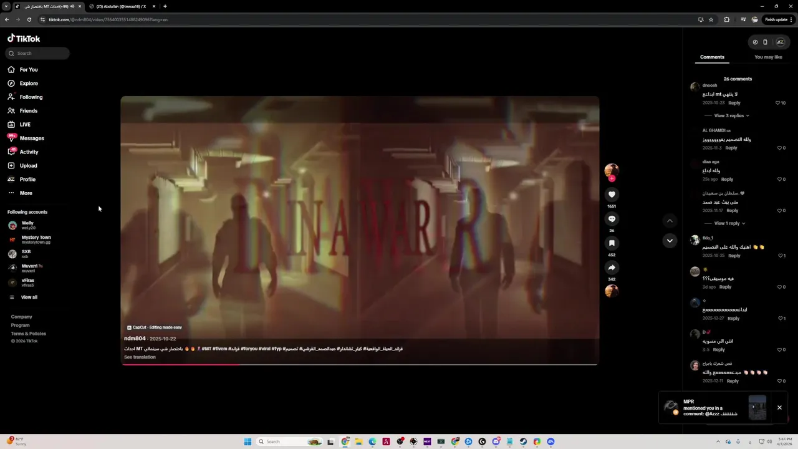Open the Friends page
Viewport: 798px width, 449px height.
[23, 111]
